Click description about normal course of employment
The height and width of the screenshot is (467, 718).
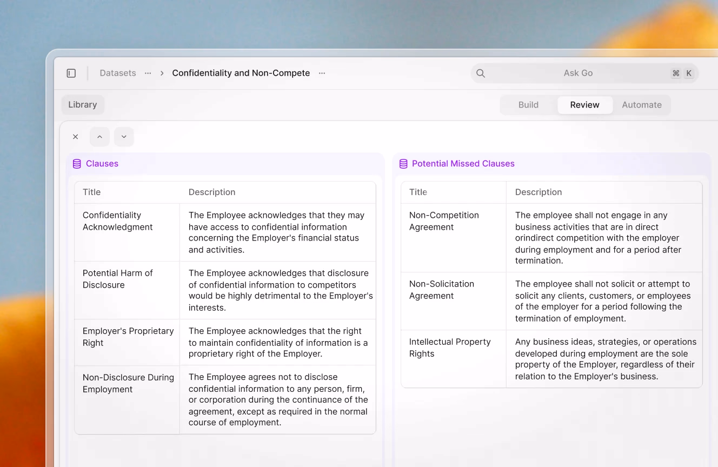277,399
